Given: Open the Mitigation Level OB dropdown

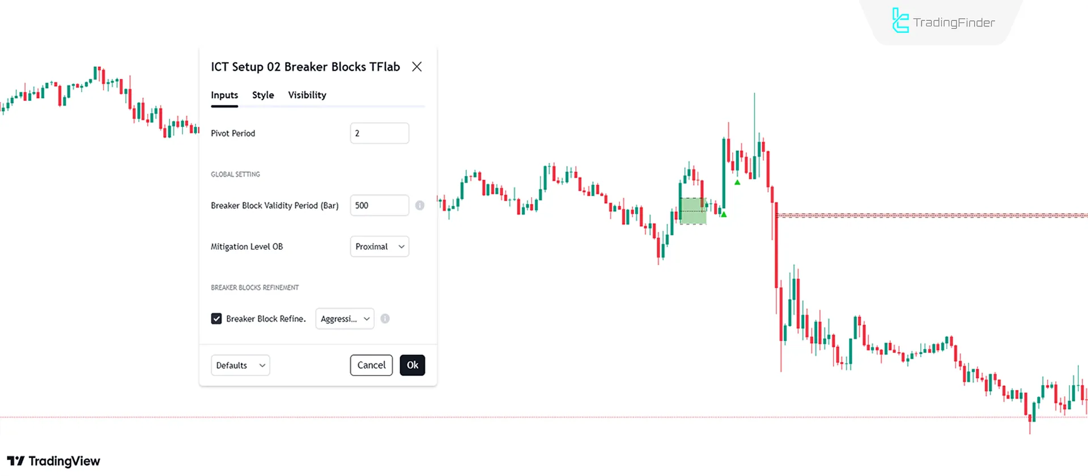Looking at the screenshot, I should click(x=379, y=246).
